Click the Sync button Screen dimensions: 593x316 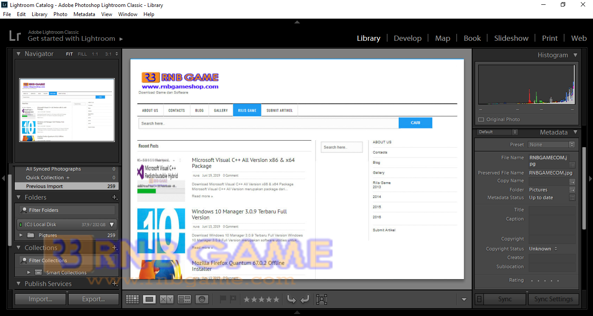pyautogui.click(x=505, y=299)
